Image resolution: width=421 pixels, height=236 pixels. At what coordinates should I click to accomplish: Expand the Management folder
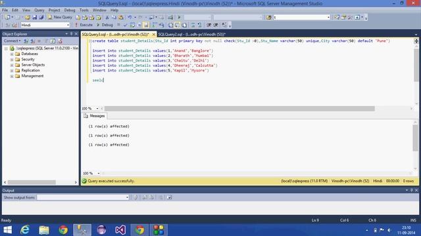pyautogui.click(x=12, y=76)
